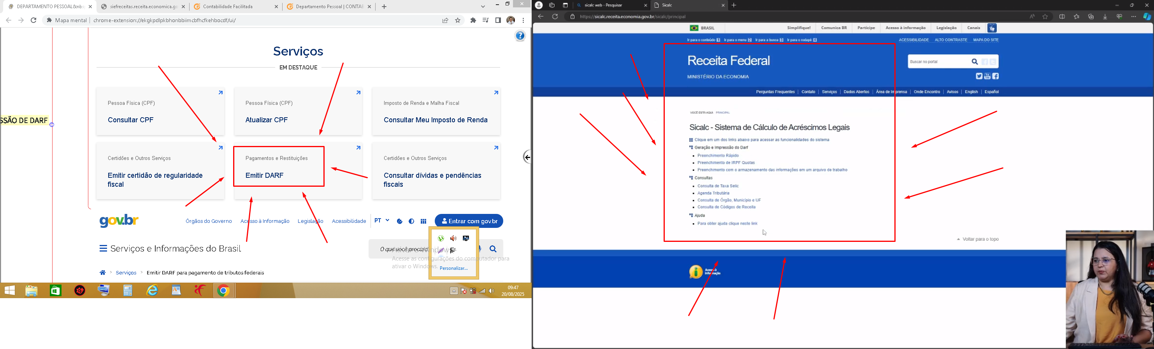
Task: Click the gov.br search magnifier icon
Action: pos(493,249)
